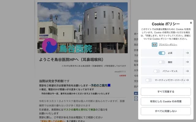The width and height of the screenshot is (196, 122).
Task: Expand マーケティング/サードパーティ details arrow
Action: 187,80
